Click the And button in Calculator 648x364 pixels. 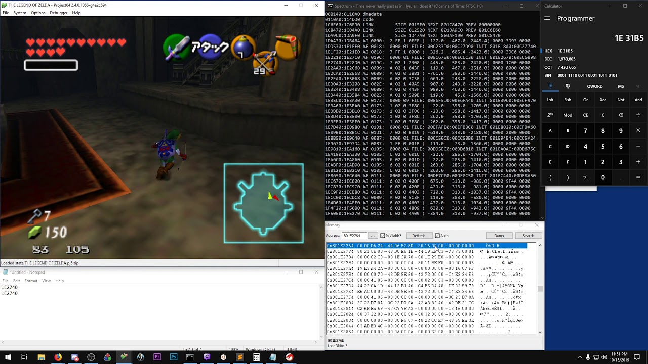click(638, 100)
